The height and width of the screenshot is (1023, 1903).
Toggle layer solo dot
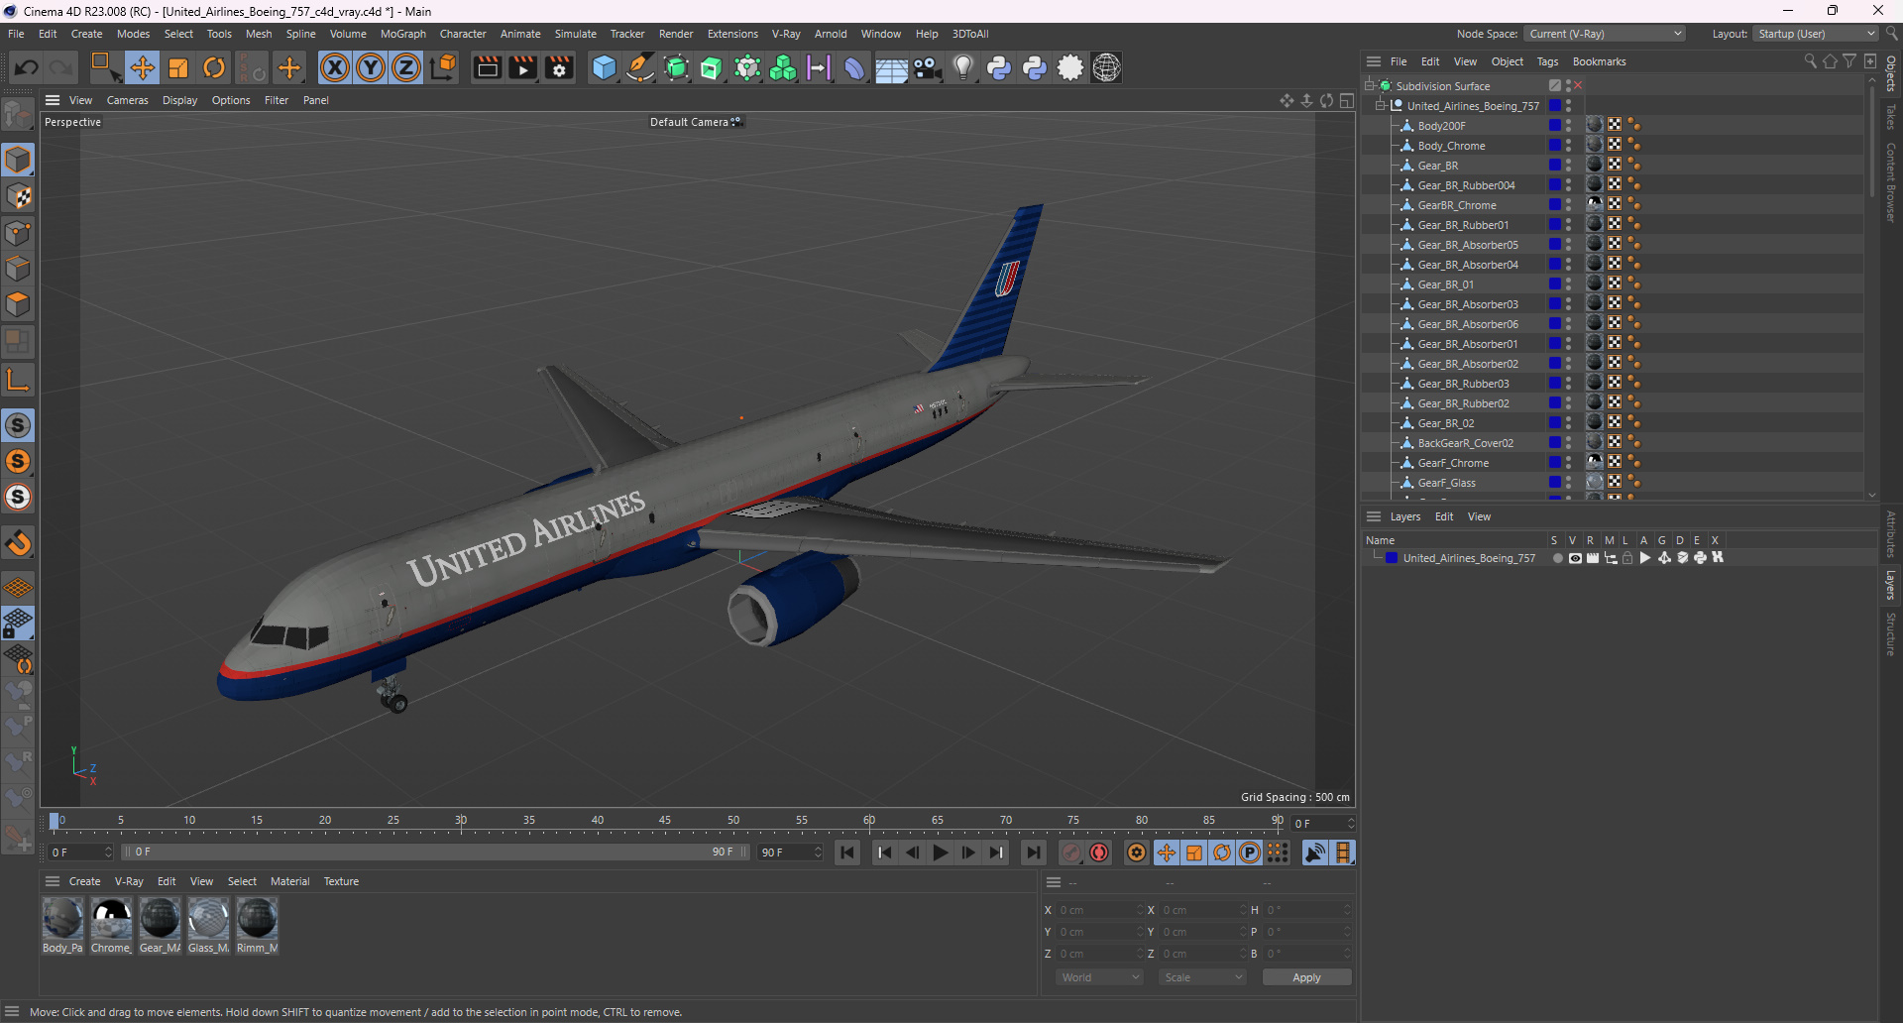click(1557, 558)
